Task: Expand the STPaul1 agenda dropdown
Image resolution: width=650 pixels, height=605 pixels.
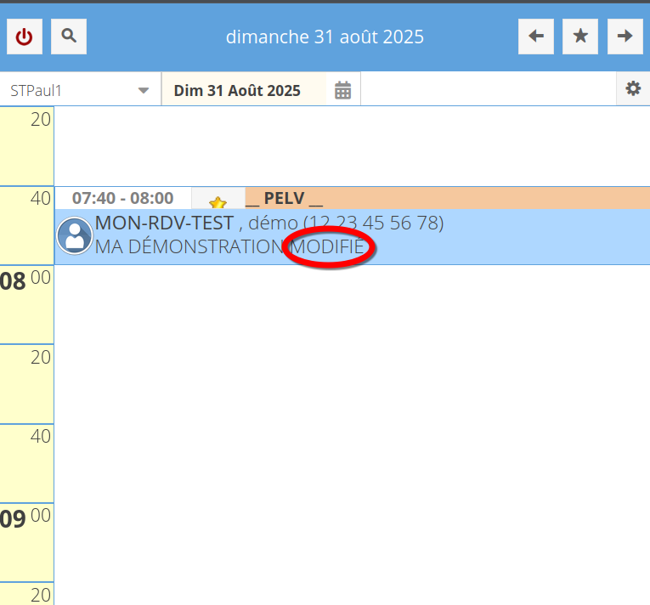Action: point(144,90)
